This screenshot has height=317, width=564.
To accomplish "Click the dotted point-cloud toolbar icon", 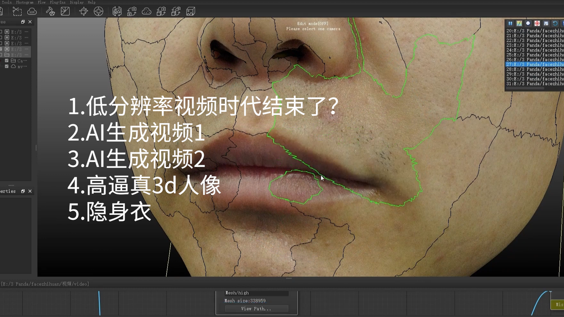I will point(146,11).
